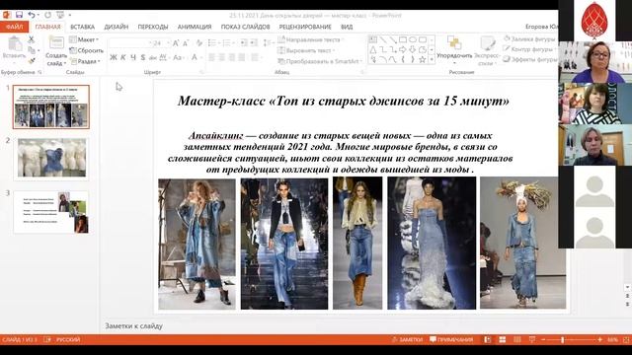632x355 pixels.
Task: Click the Cut scissors icon
Action: coord(31,39)
